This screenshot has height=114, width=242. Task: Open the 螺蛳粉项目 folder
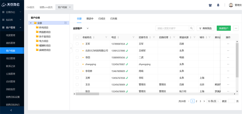43,45
